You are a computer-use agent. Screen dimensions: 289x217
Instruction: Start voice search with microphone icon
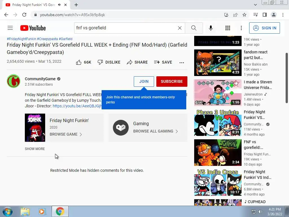click(211, 28)
